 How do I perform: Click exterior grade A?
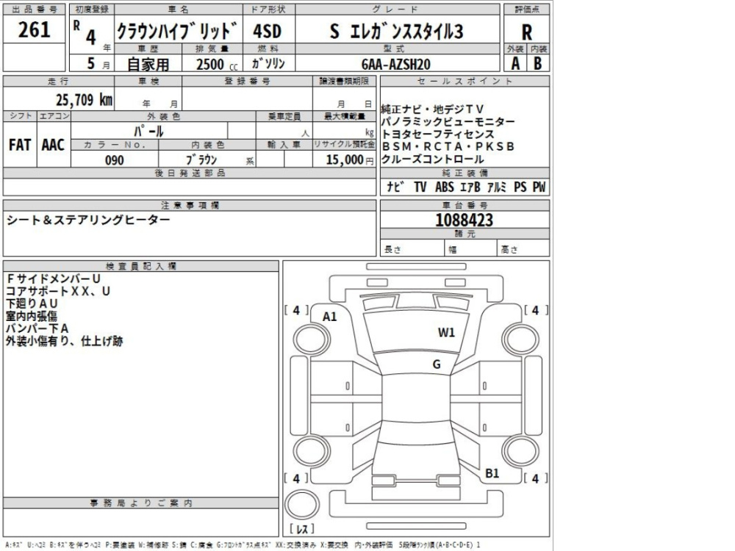pos(515,63)
